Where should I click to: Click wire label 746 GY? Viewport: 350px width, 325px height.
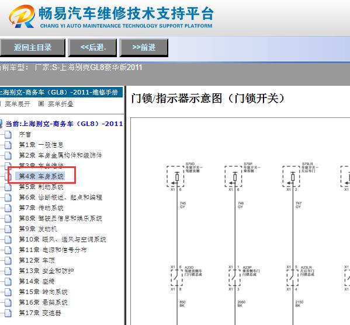241,205
